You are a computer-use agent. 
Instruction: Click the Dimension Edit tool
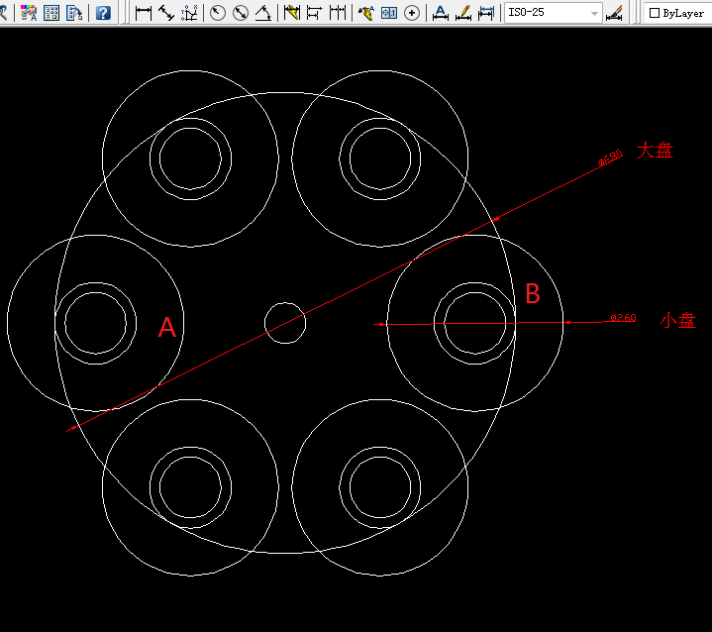click(x=440, y=13)
